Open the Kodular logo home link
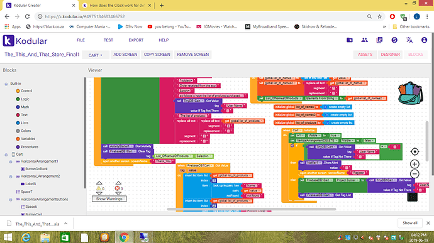The width and height of the screenshot is (434, 243). point(25,41)
